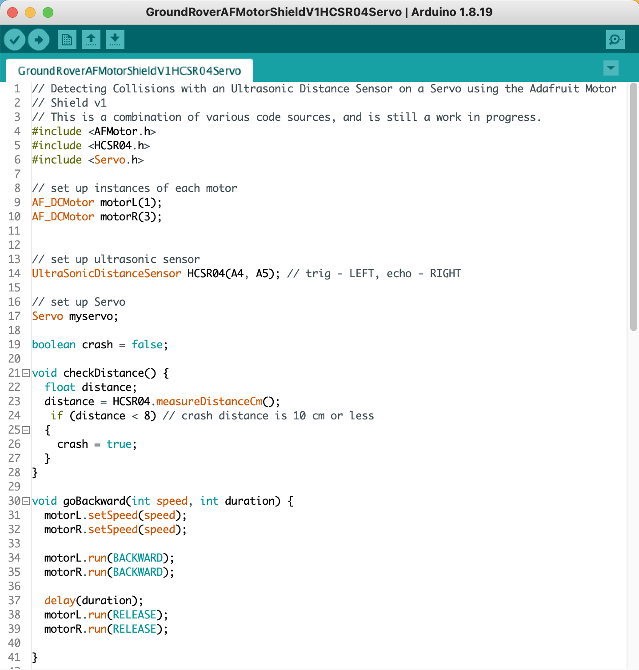Click the text 'motorR(3);'
Image resolution: width=639 pixels, height=670 pixels.
tap(131, 217)
